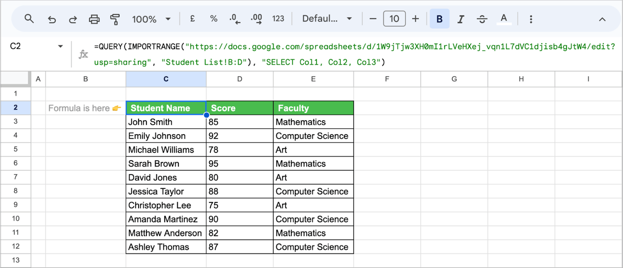Click the 'Formula is here' cell
The width and height of the screenshot is (623, 268).
(86, 108)
